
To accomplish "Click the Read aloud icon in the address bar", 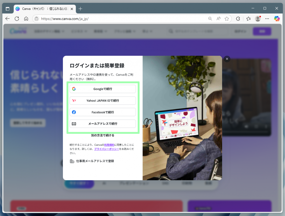I will coord(218,19).
